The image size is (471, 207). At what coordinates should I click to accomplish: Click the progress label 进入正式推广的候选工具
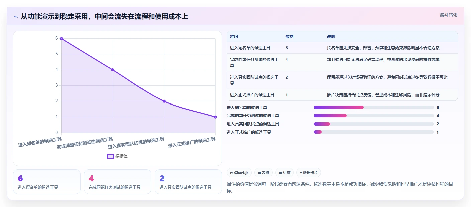click(x=249, y=132)
